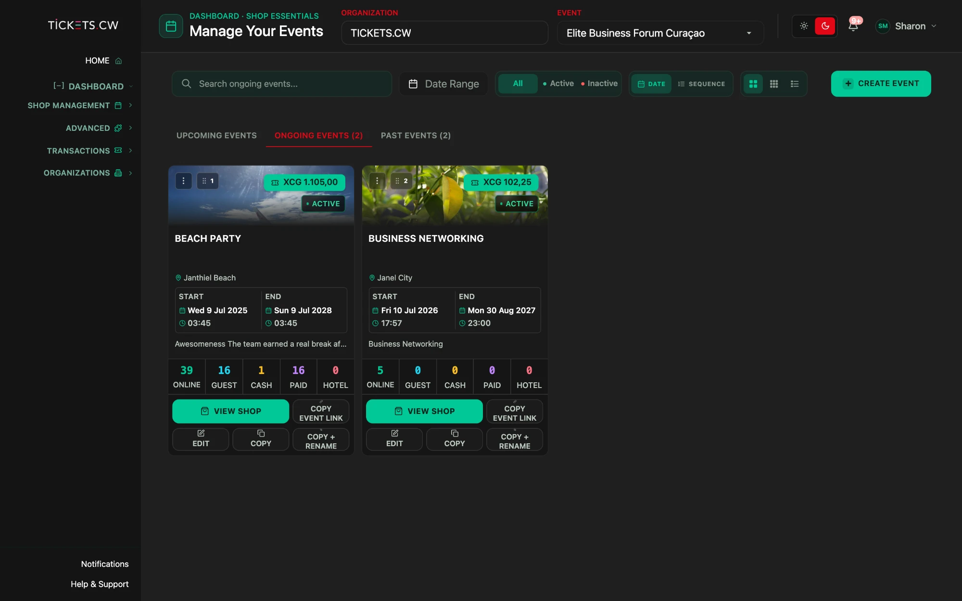Click Create Event button
This screenshot has width=962, height=601.
tap(881, 84)
